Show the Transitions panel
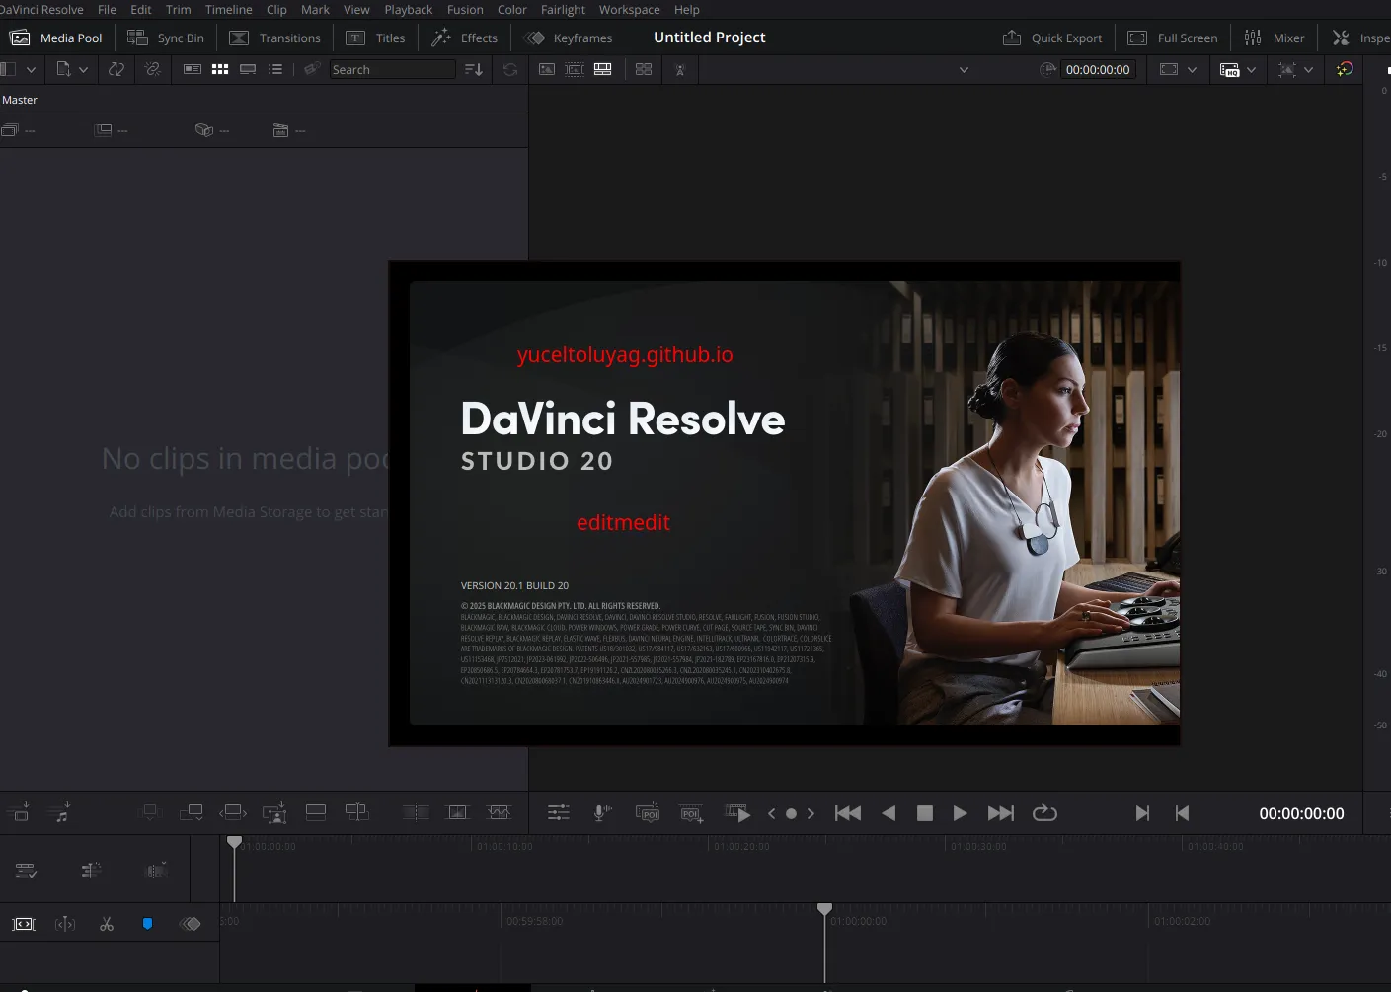Image resolution: width=1391 pixels, height=992 pixels. (274, 38)
